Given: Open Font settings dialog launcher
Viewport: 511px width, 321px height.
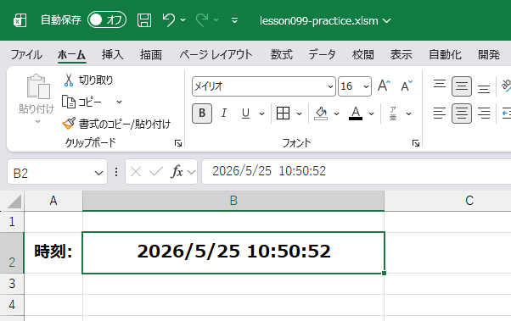Looking at the screenshot, I should 416,143.
